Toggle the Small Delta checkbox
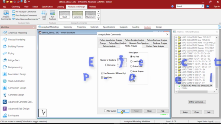Viewport: 221px width, 124px height. coord(102,77)
